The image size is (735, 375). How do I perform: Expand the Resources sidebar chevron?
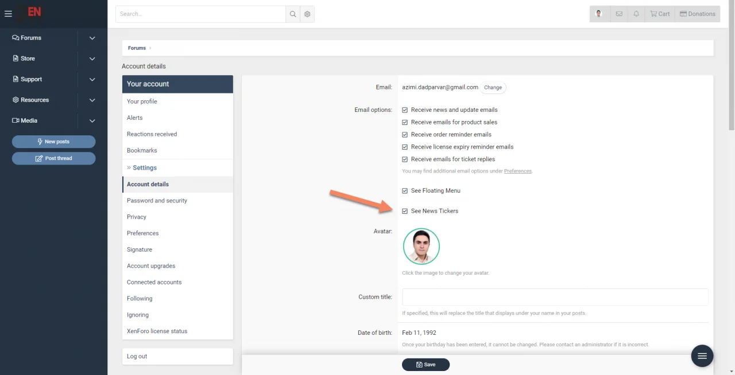click(x=92, y=100)
